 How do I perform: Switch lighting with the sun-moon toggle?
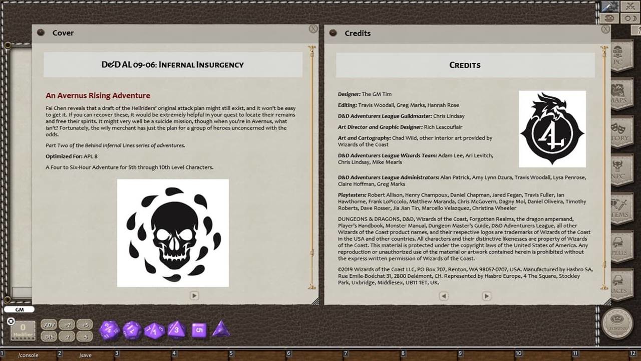pyautogui.click(x=630, y=17)
